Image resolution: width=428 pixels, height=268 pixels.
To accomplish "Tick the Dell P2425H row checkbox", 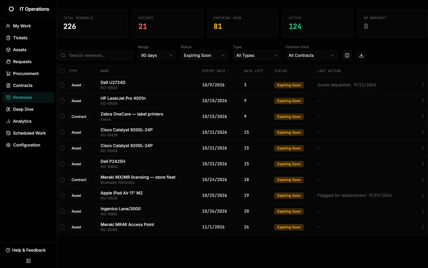I will pos(62,164).
